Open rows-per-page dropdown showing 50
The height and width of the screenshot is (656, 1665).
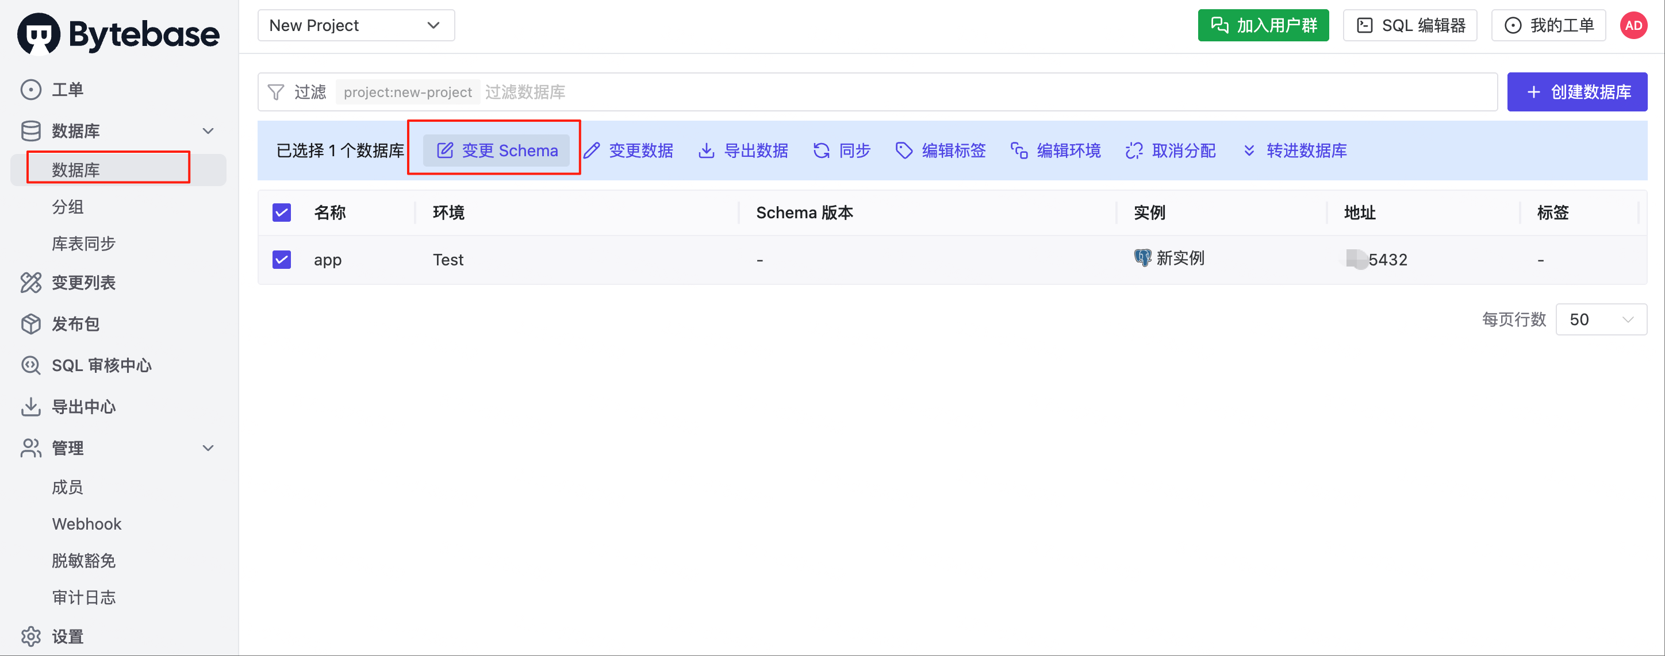coord(1601,319)
